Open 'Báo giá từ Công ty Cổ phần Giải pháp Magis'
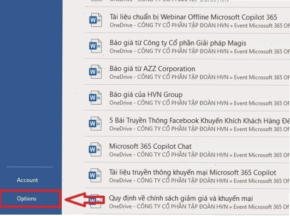 point(178,43)
